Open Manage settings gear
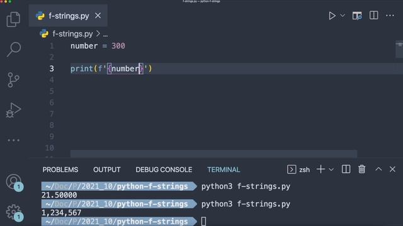 (14, 212)
